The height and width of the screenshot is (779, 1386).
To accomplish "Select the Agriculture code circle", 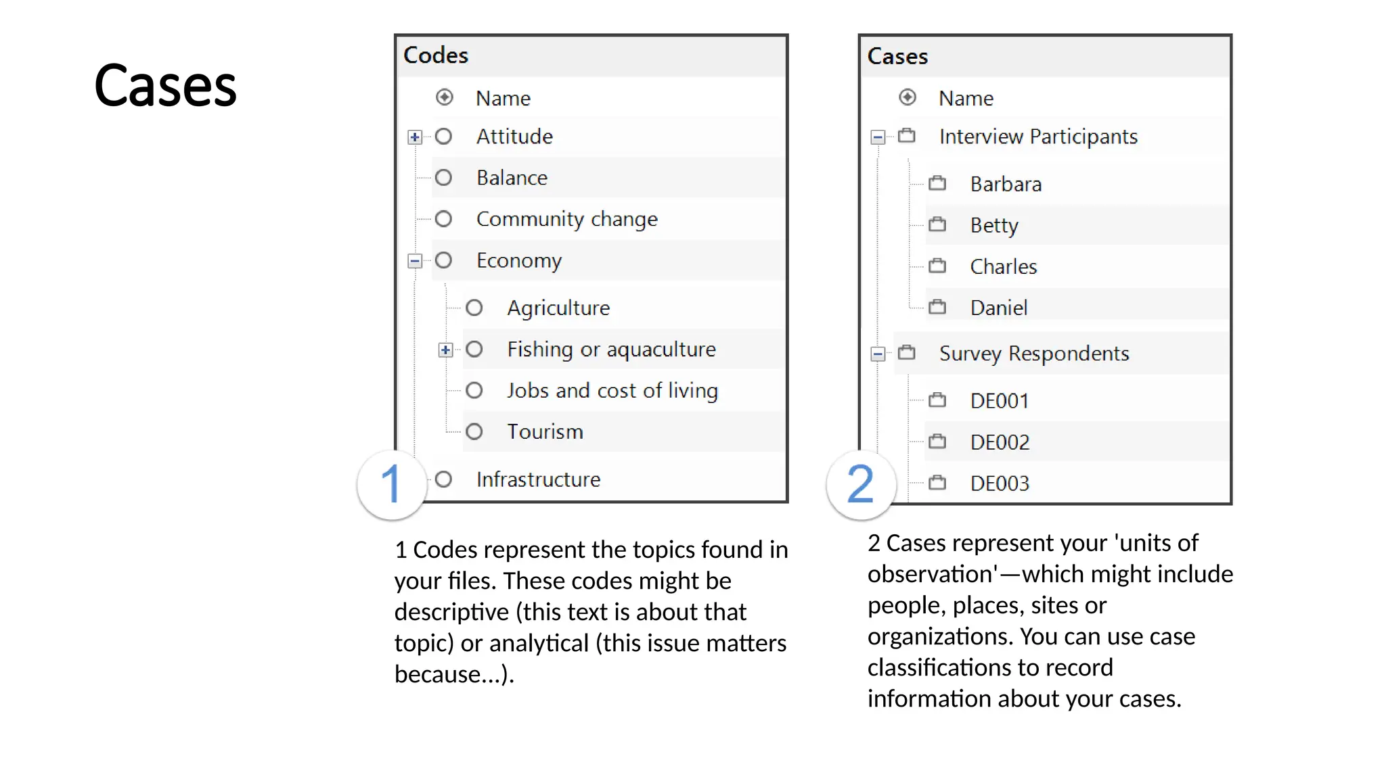I will [474, 308].
